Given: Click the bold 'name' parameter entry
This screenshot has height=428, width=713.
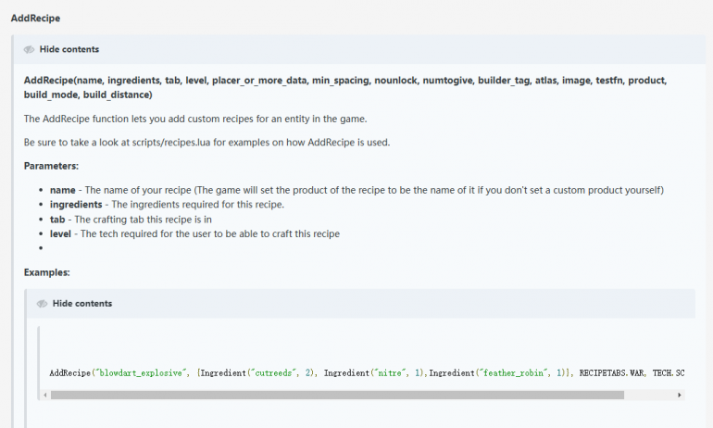Looking at the screenshot, I should pyautogui.click(x=63, y=190).
